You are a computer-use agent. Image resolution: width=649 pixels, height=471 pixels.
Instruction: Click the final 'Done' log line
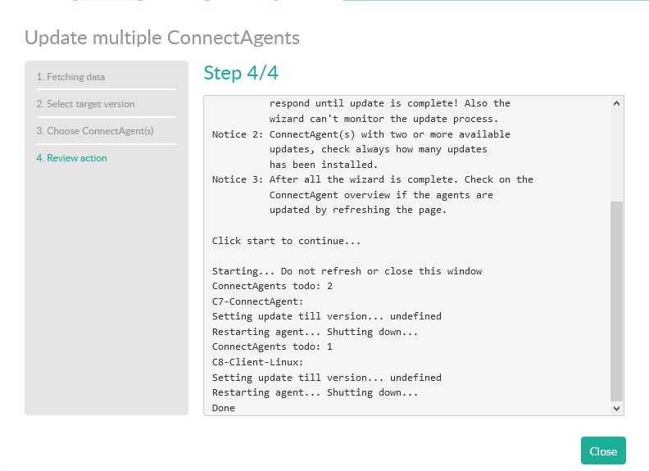pyautogui.click(x=224, y=408)
